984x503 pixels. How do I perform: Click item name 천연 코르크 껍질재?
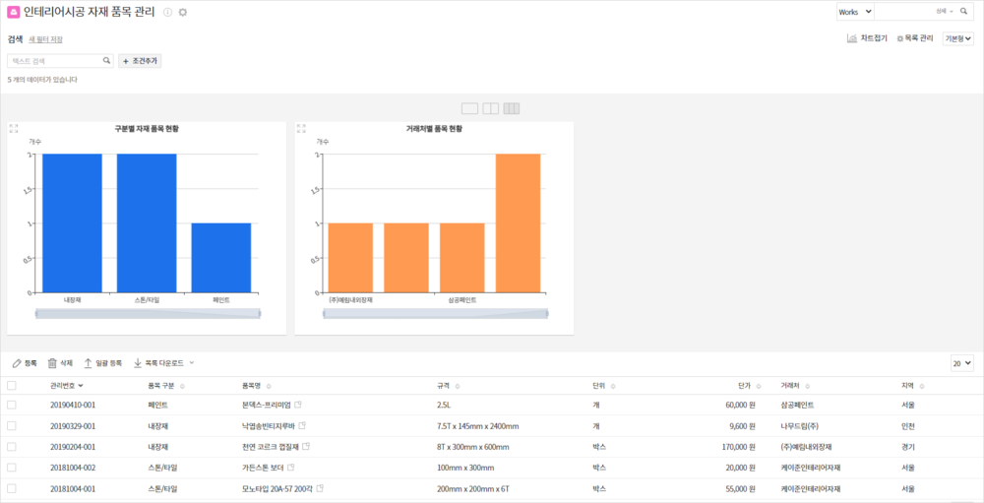point(270,447)
